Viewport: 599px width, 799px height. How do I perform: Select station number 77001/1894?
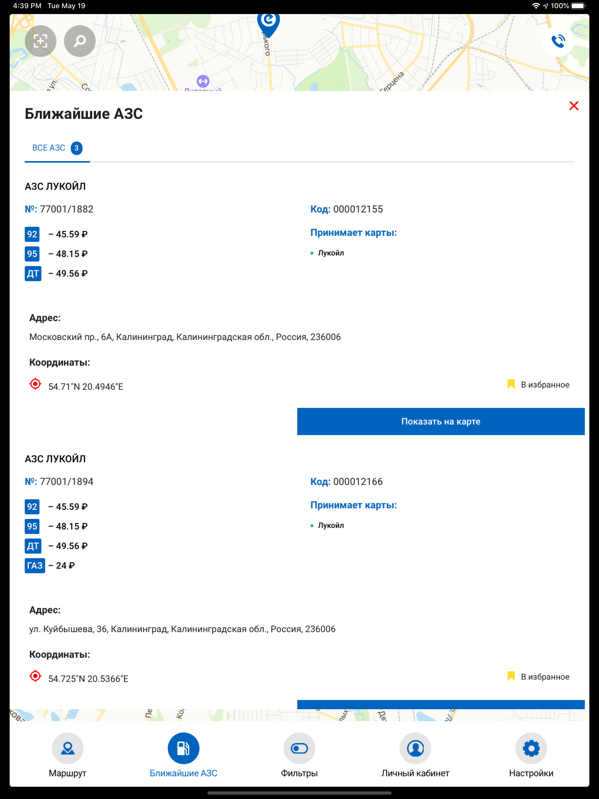[59, 481]
